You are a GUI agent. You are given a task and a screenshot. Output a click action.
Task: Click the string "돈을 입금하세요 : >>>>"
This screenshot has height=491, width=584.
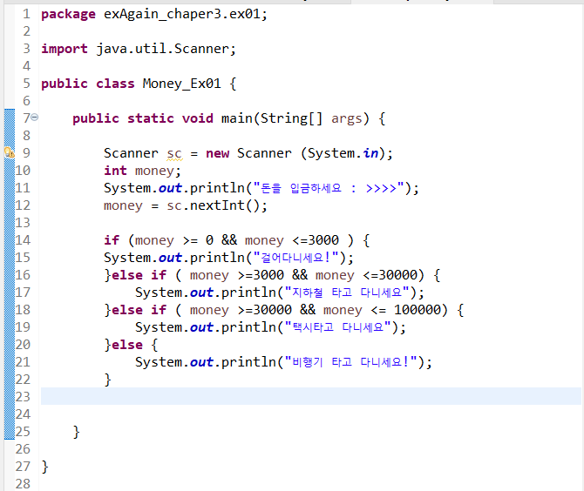coord(329,188)
